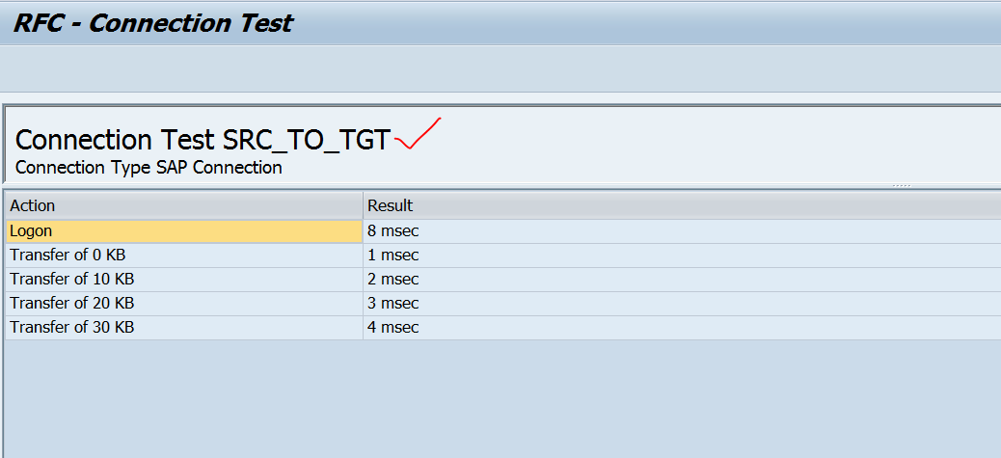Click the Action column header

click(x=32, y=205)
